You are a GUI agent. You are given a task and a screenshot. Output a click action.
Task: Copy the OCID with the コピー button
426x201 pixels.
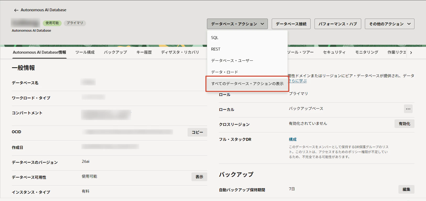[197, 132]
